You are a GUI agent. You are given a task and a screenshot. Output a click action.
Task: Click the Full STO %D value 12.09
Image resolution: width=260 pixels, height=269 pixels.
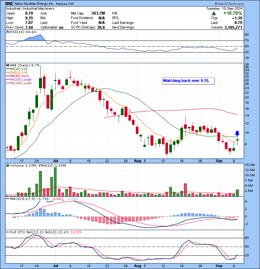[x=76, y=232]
